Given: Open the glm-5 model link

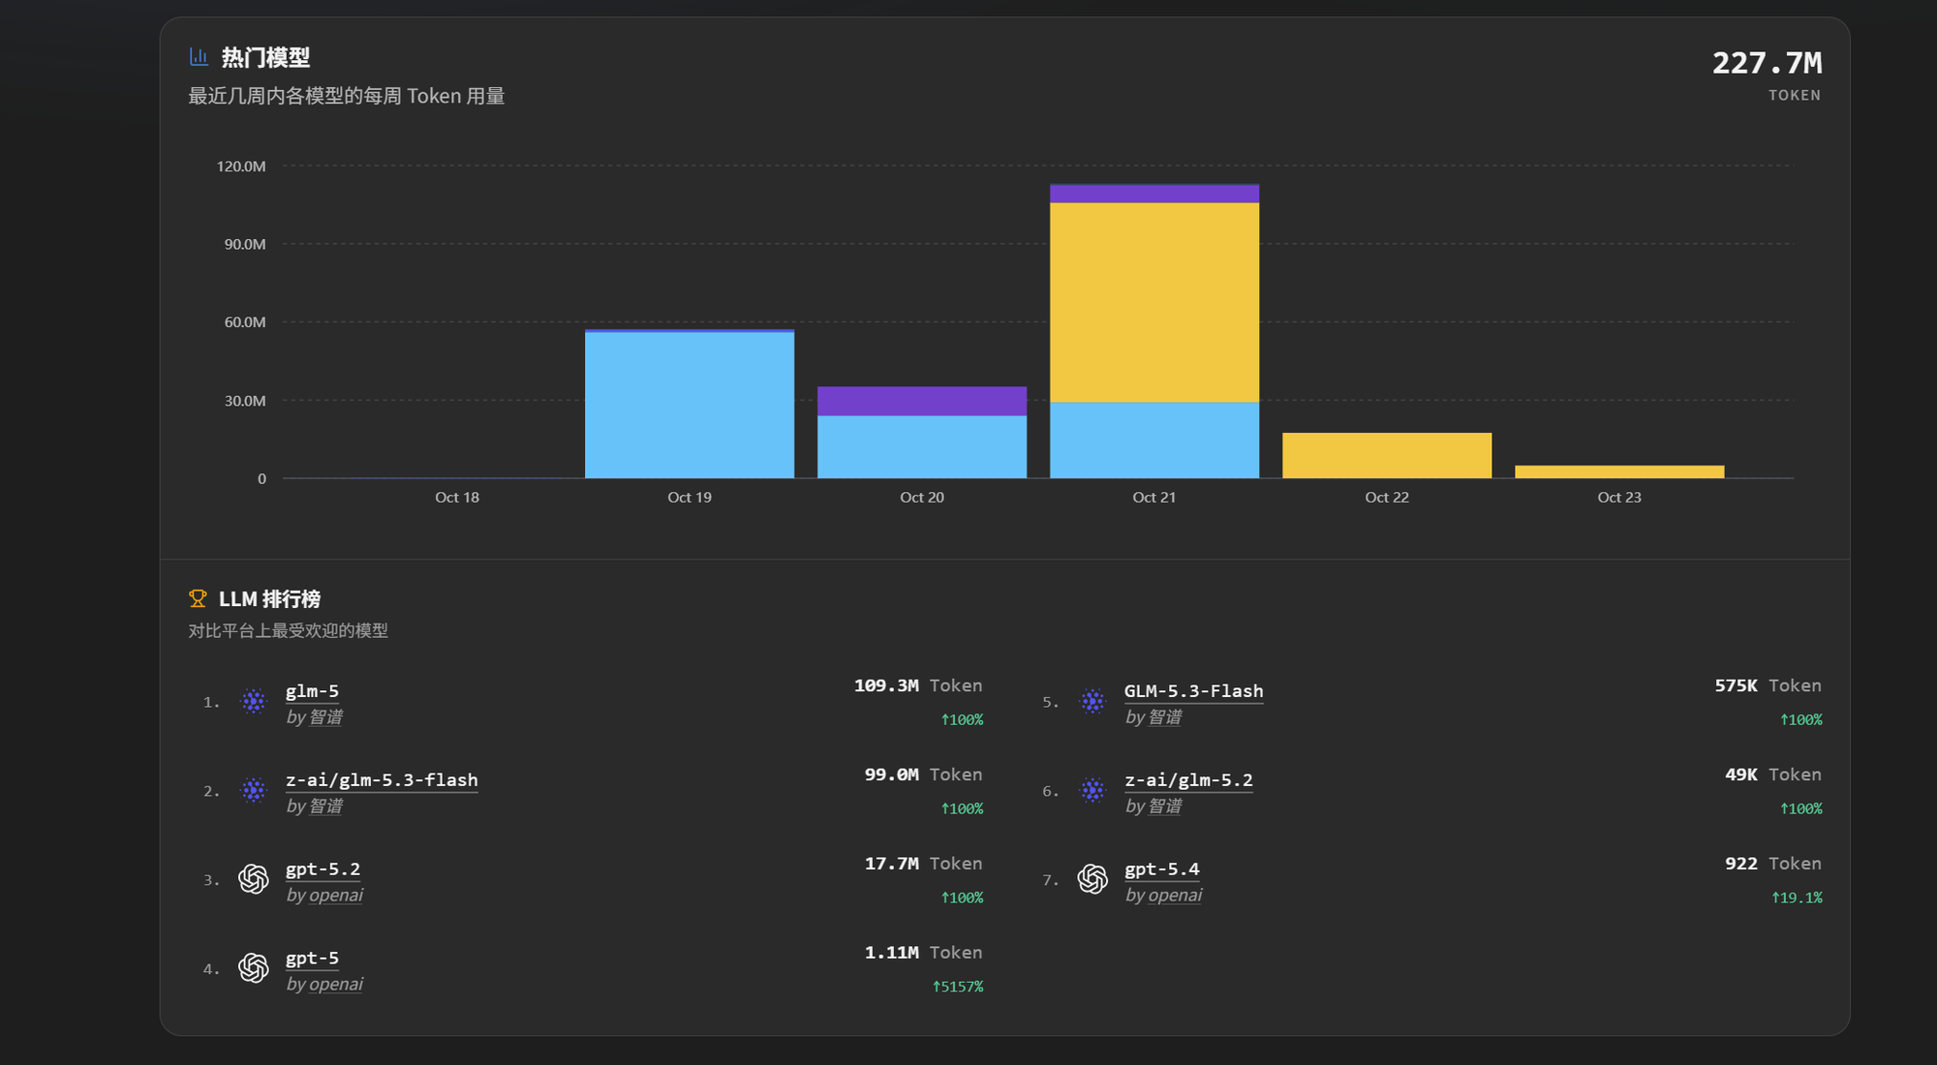Looking at the screenshot, I should (312, 691).
